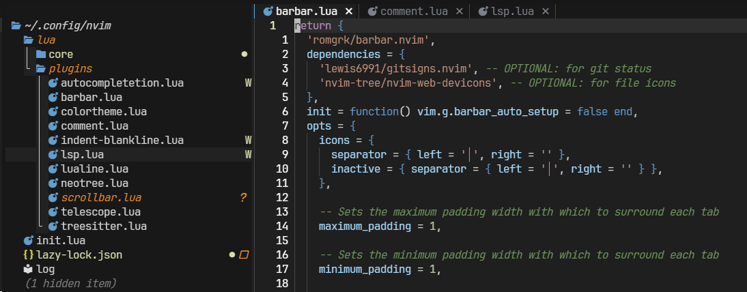
Task: Switch to the lsp.lua tab
Action: tap(512, 11)
